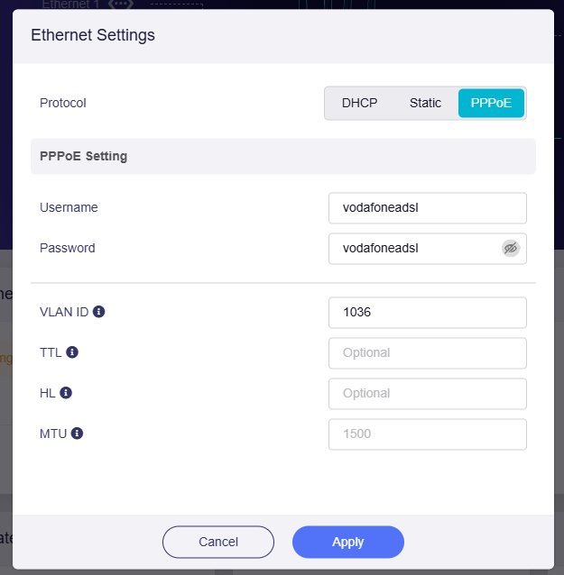The height and width of the screenshot is (575, 564).
Task: Click the MTU field showing 1500
Action: click(x=427, y=434)
